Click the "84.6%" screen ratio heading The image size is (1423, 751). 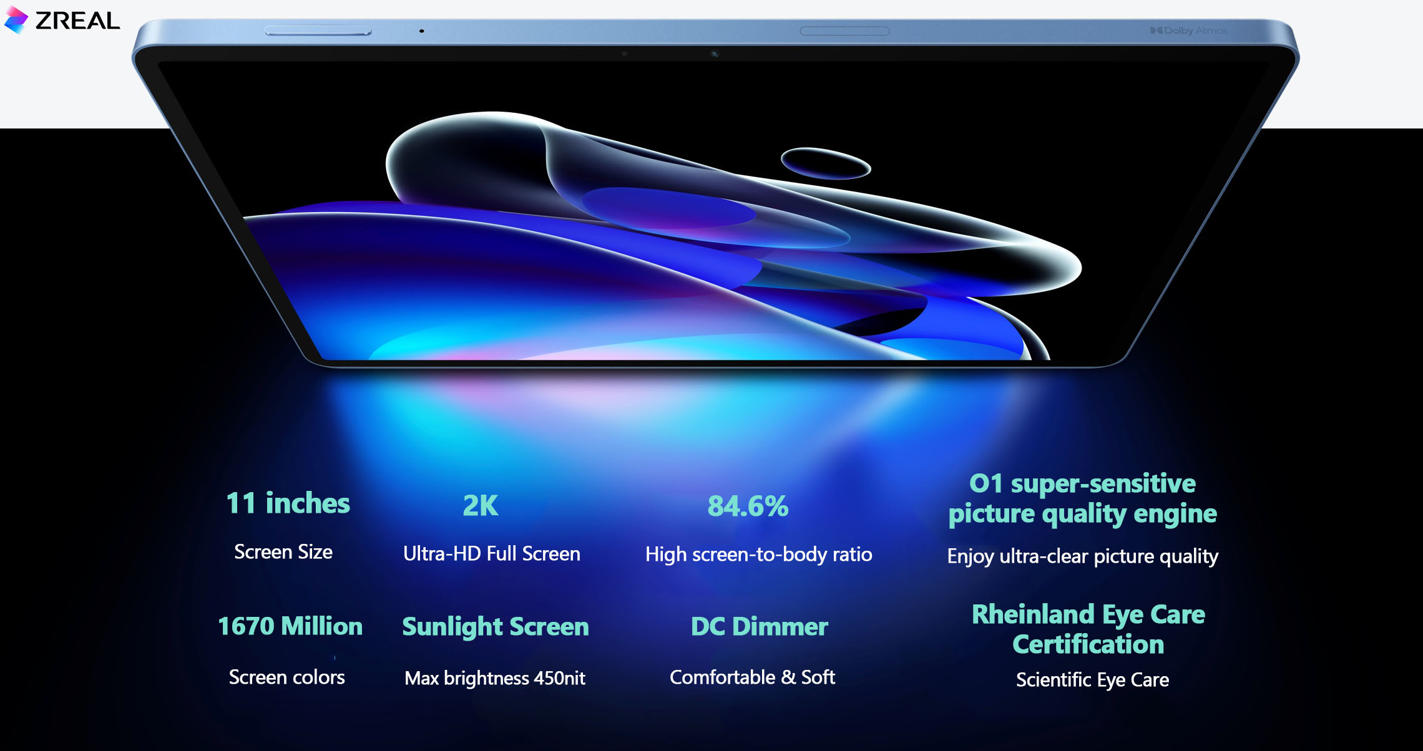[748, 506]
